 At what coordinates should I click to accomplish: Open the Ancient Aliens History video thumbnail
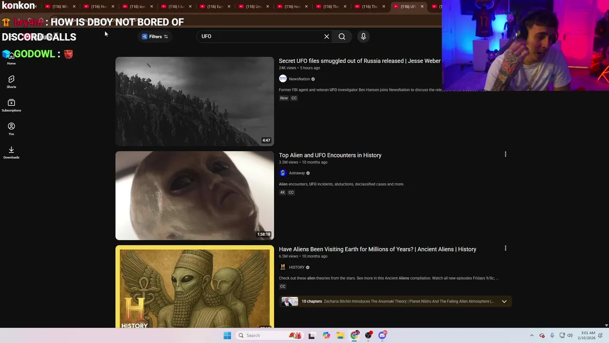(x=195, y=287)
